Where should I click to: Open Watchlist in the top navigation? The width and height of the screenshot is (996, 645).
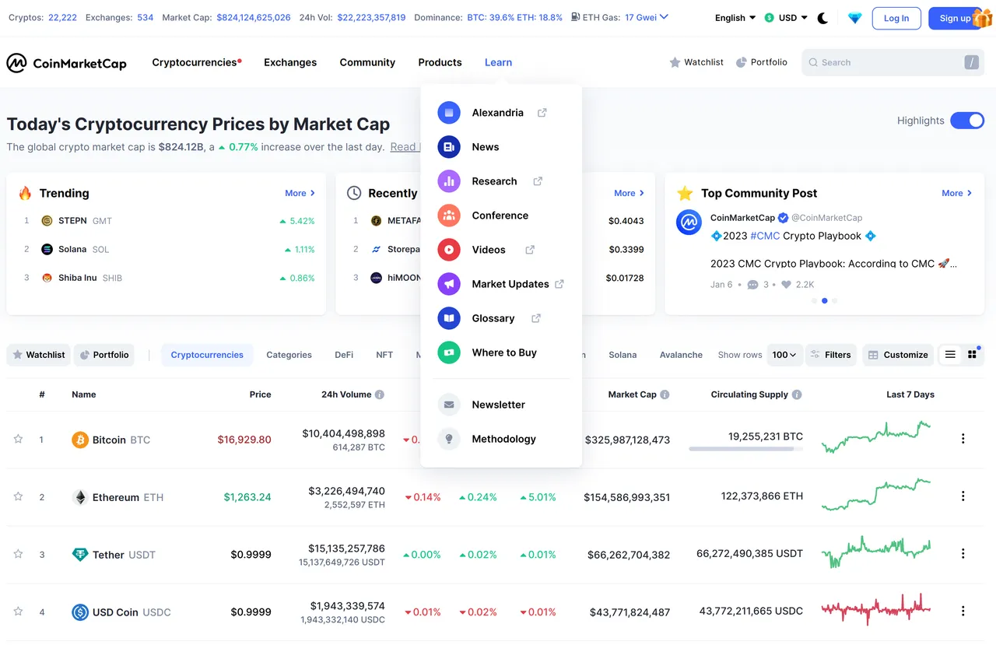coord(696,62)
